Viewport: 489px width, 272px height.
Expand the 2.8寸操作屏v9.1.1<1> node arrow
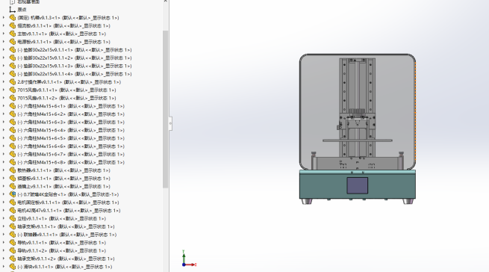point(4,82)
